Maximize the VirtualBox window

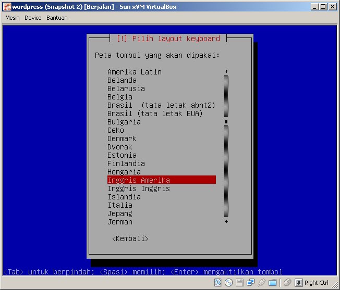(323, 7)
